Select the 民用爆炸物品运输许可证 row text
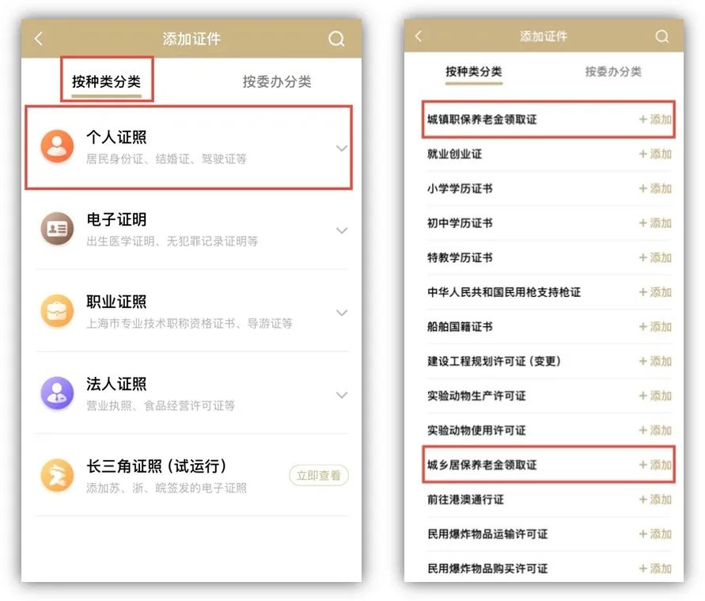This screenshot has width=705, height=601. tap(488, 534)
